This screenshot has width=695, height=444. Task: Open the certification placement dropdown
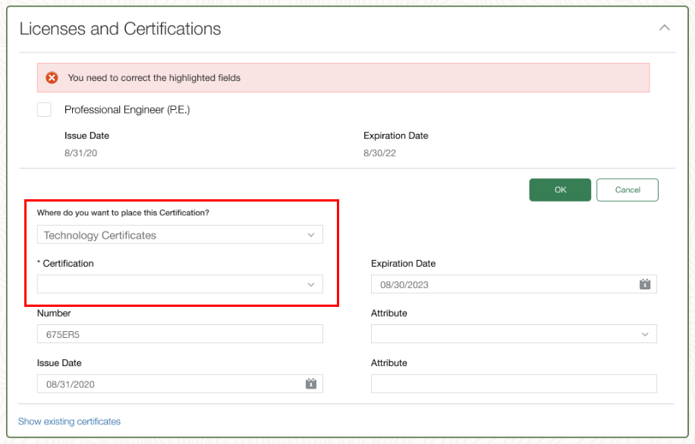pos(180,235)
